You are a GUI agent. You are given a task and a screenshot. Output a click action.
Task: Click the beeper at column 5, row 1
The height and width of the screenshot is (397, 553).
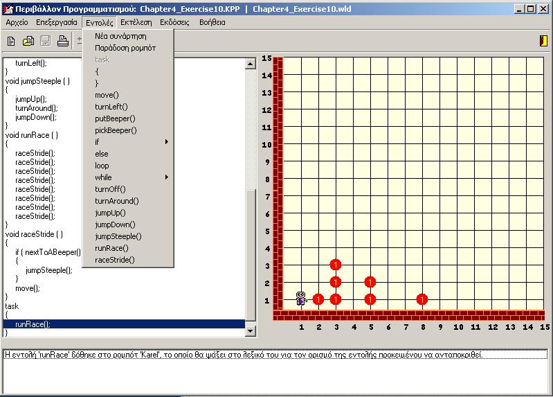pyautogui.click(x=370, y=299)
